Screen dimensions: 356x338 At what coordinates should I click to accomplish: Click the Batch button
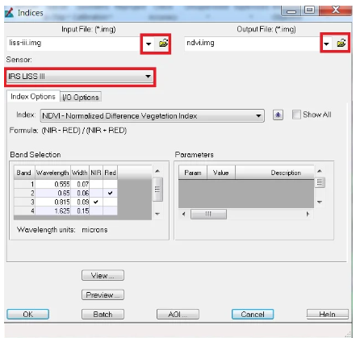coord(103,315)
